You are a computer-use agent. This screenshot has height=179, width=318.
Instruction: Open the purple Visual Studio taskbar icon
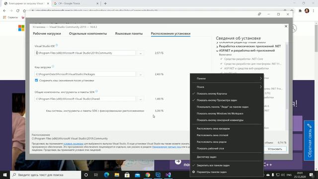tap(168, 175)
